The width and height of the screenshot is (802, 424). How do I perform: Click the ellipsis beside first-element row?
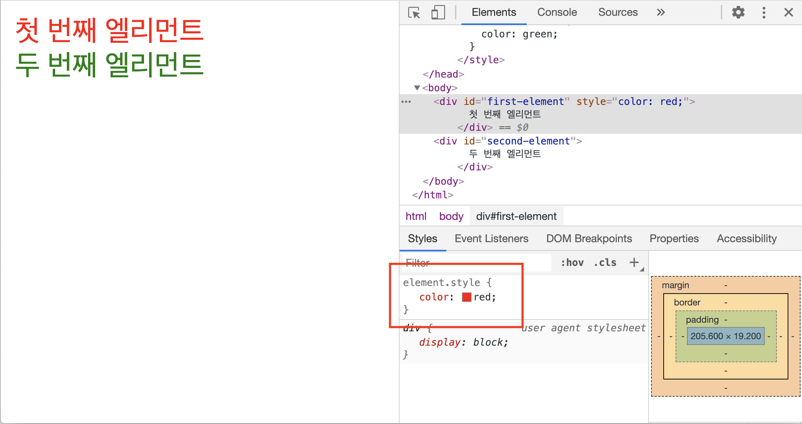click(x=406, y=102)
